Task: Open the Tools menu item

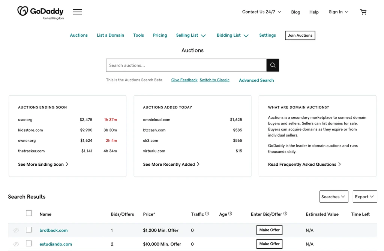Action: (x=138, y=35)
